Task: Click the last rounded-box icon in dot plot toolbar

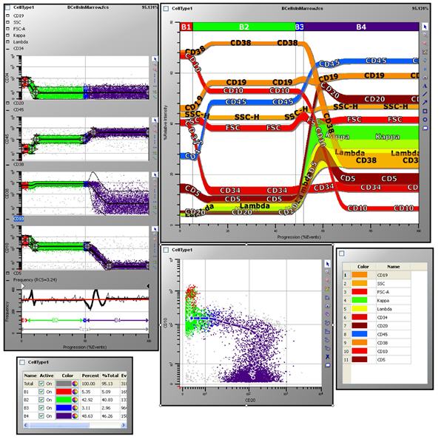Action: click(328, 365)
